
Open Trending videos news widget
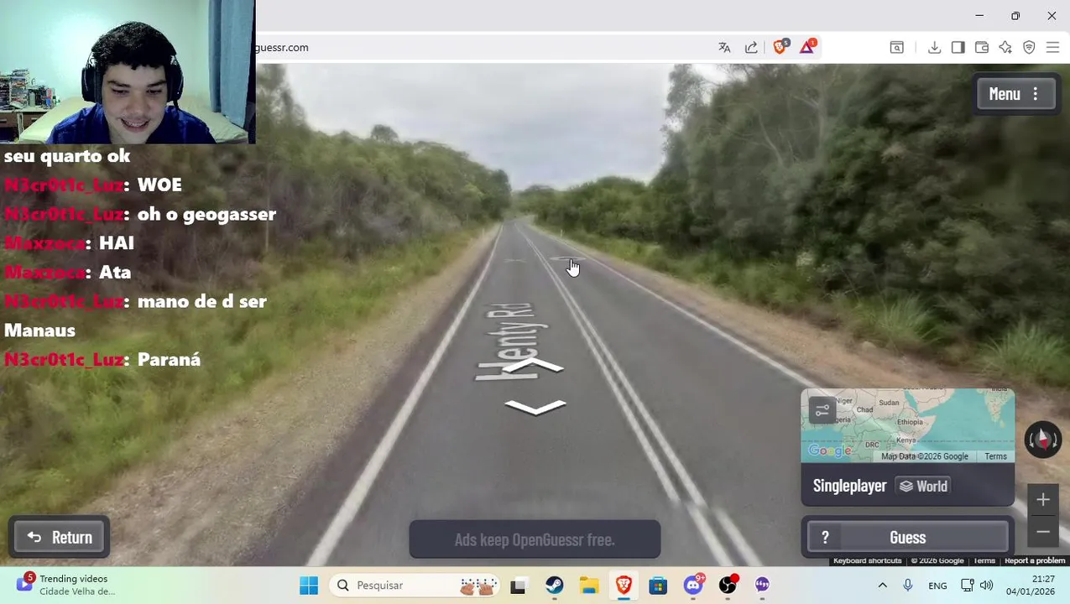65,585
